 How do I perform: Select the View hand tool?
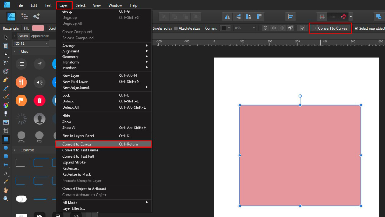(6, 190)
